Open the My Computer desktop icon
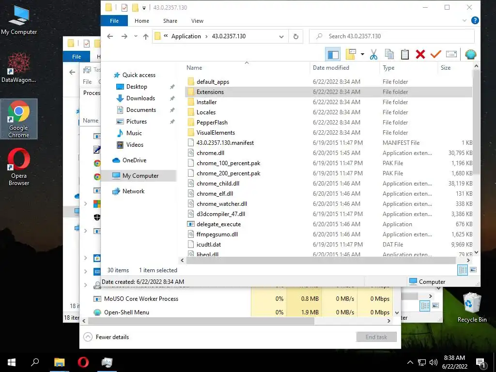The height and width of the screenshot is (372, 496). click(x=19, y=20)
